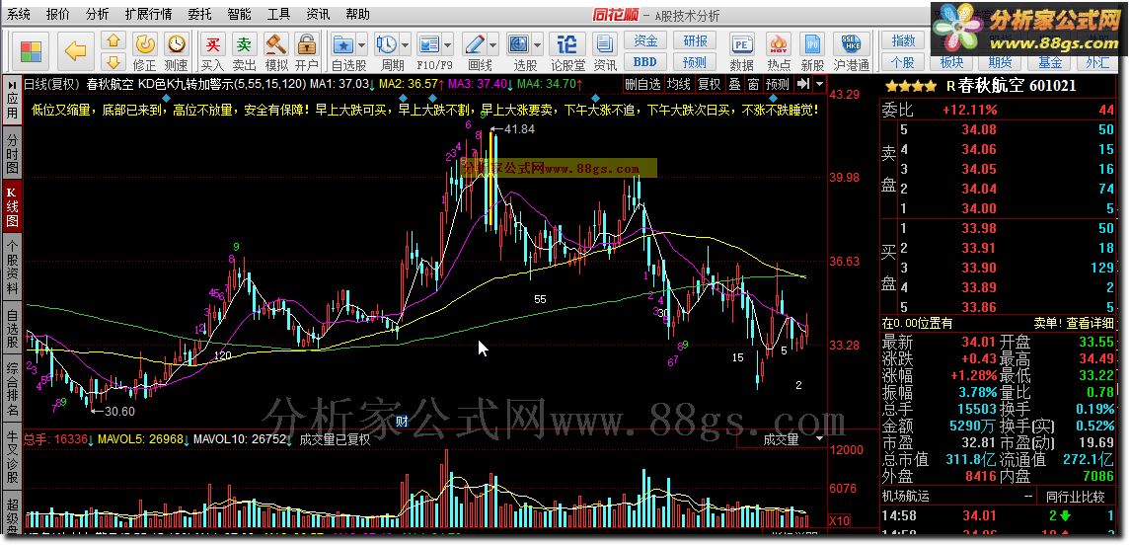Image resolution: width=1130 pixels, height=545 pixels.
Task: Toggle the 预测 option in chart header
Action: pos(778,84)
